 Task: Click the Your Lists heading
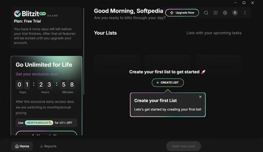[x=105, y=33]
